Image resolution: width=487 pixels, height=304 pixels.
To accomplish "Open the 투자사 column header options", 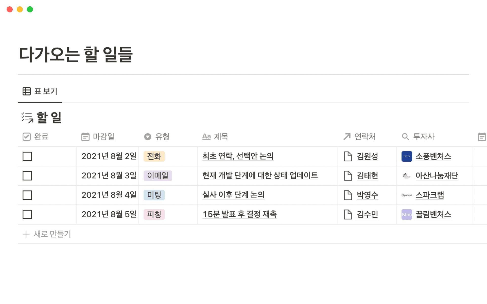I will pyautogui.click(x=418, y=137).
